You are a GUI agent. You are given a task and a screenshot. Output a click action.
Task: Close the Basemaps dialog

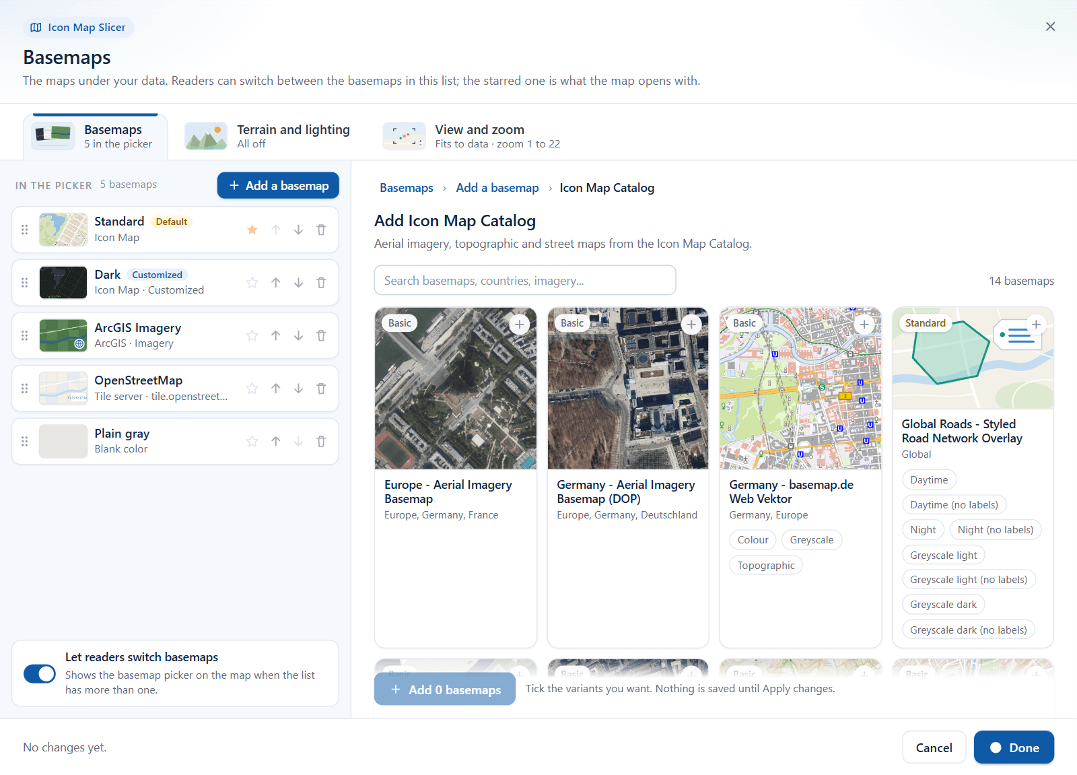click(x=1050, y=26)
